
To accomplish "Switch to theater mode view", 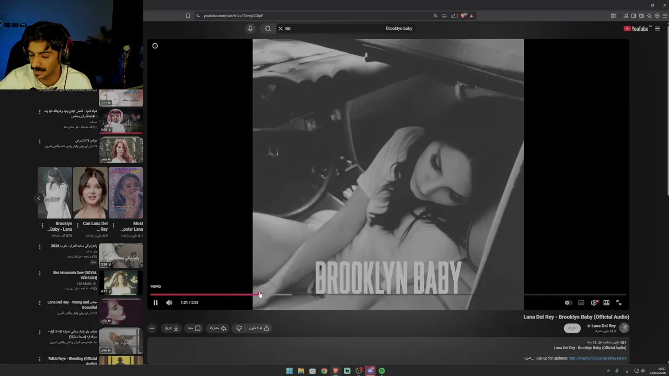I will tap(606, 302).
